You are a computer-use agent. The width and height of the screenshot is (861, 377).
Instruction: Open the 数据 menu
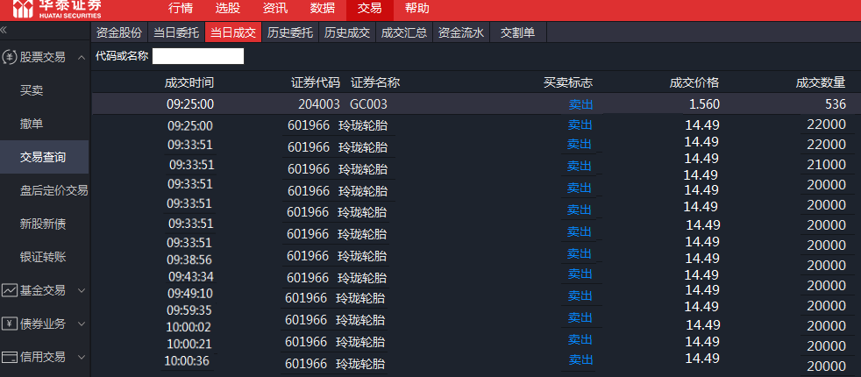(x=323, y=8)
